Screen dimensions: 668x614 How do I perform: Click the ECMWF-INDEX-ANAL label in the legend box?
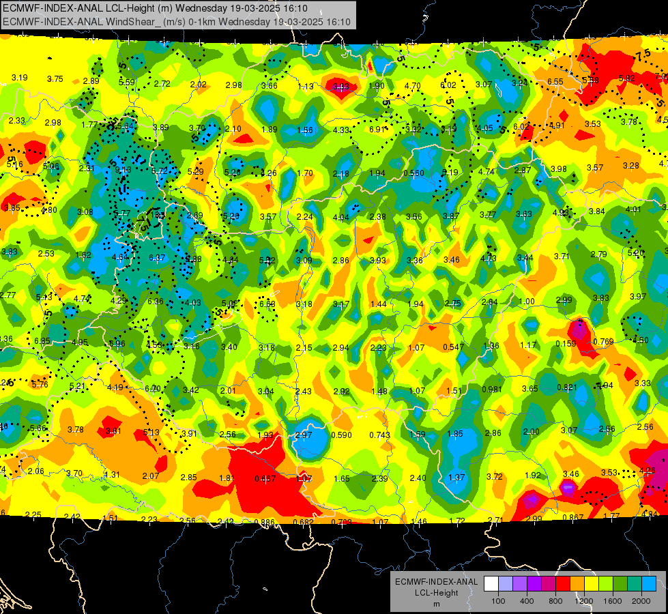point(436,582)
